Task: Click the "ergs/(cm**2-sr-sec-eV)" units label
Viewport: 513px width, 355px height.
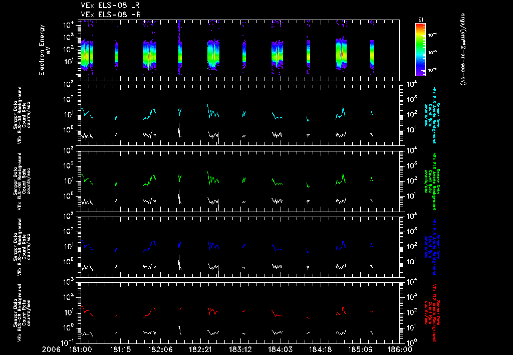Action: pos(463,49)
